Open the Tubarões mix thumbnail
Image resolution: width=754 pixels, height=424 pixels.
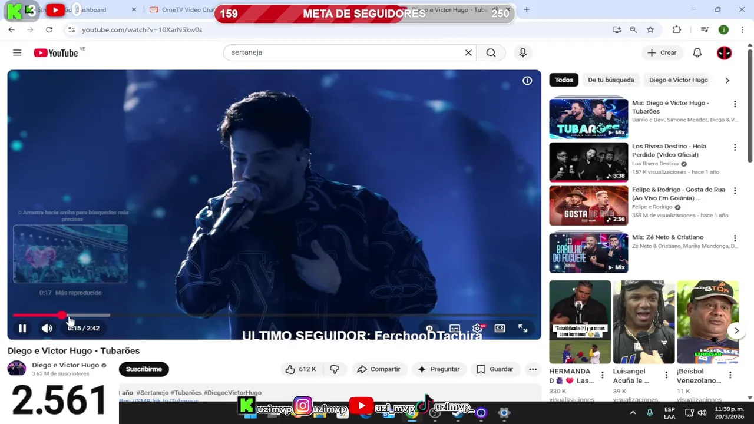588,118
